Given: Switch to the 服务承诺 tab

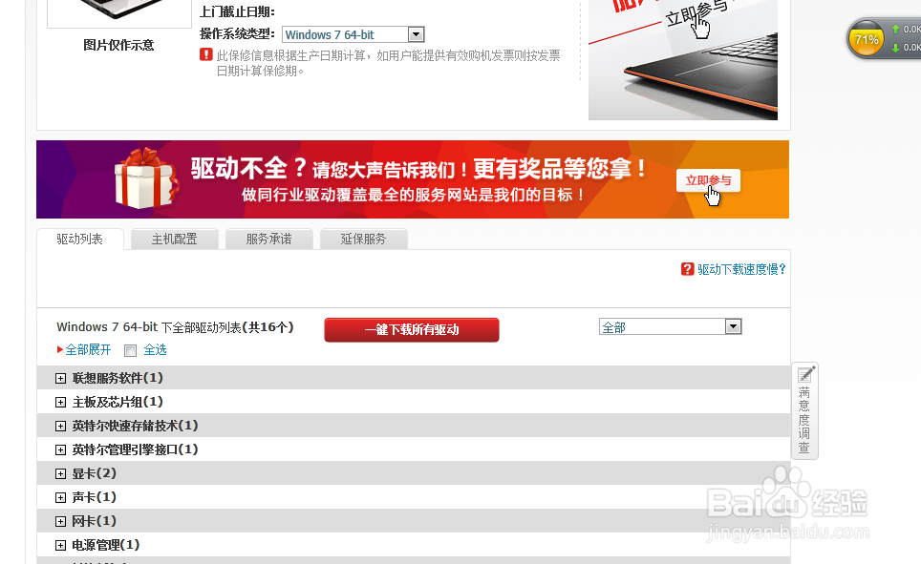Looking at the screenshot, I should [x=269, y=240].
